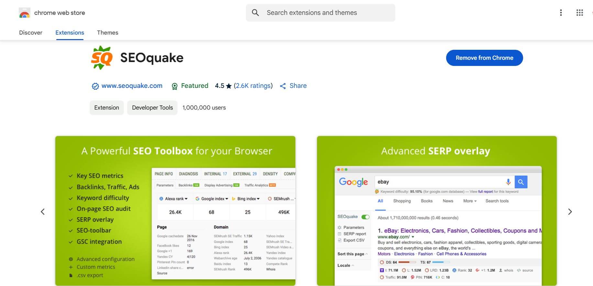
Task: Click the Share link text
Action: (298, 86)
